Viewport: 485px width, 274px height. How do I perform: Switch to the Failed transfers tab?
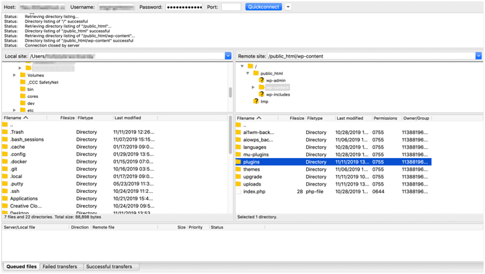[x=60, y=267]
